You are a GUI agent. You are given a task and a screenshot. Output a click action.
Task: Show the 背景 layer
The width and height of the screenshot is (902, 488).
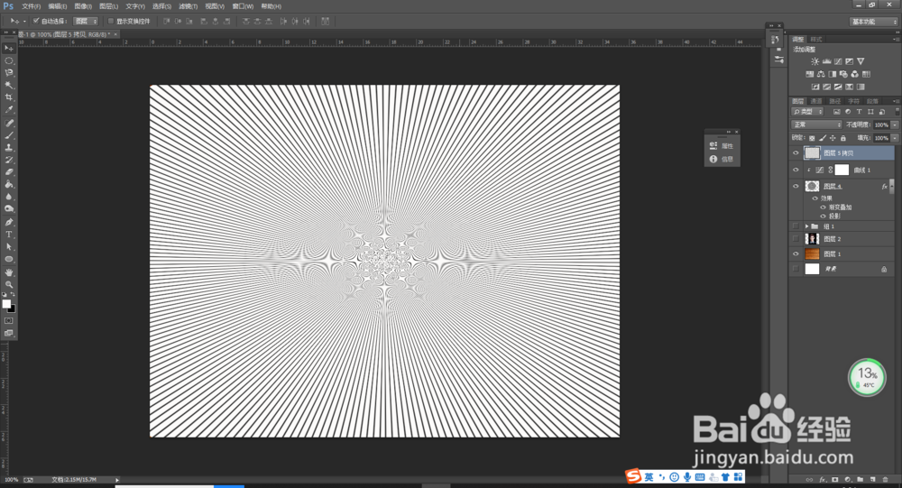pyautogui.click(x=796, y=269)
